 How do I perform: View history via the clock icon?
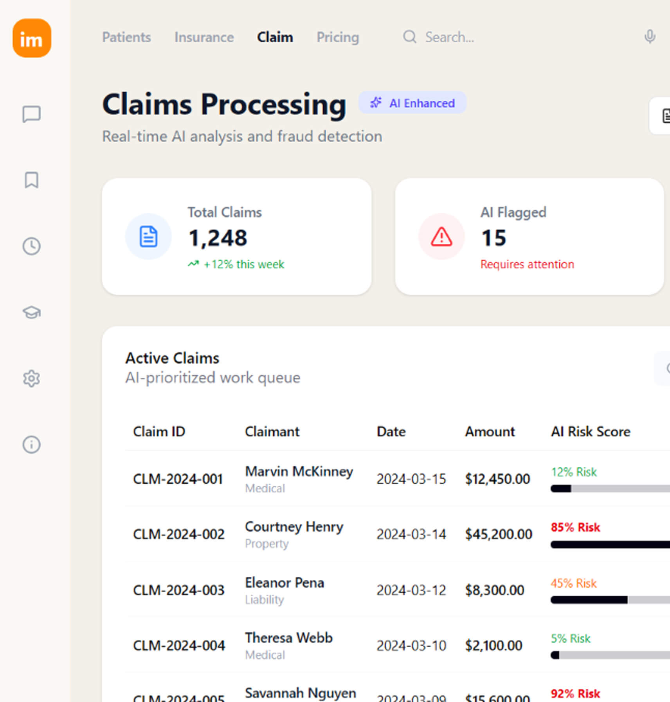31,246
